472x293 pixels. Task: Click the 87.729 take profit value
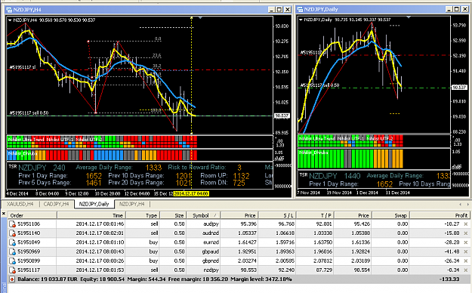coord(323,270)
